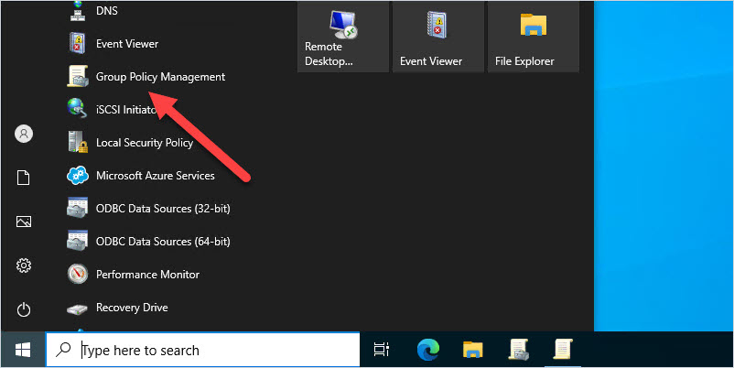
Task: Open Documents from the Start sidebar
Action: pyautogui.click(x=24, y=178)
